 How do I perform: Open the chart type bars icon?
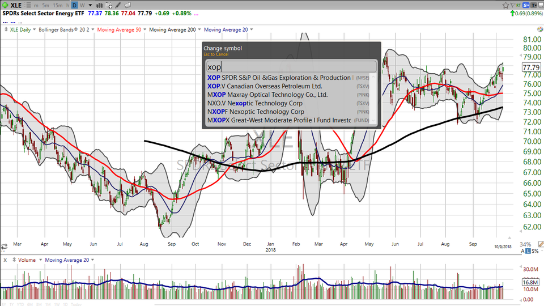coord(99,5)
